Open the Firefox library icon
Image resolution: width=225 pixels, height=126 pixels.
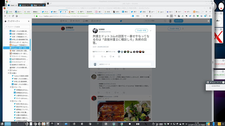pos(168,16)
